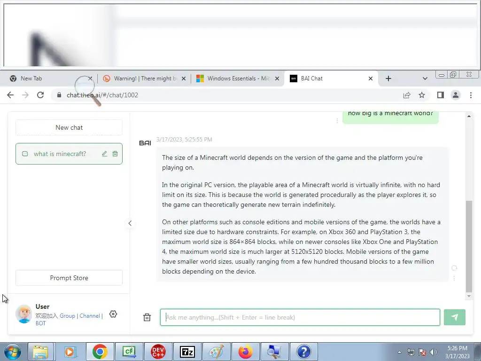481x361 pixels.
Task: Click the forward navigation arrow
Action: (x=25, y=95)
